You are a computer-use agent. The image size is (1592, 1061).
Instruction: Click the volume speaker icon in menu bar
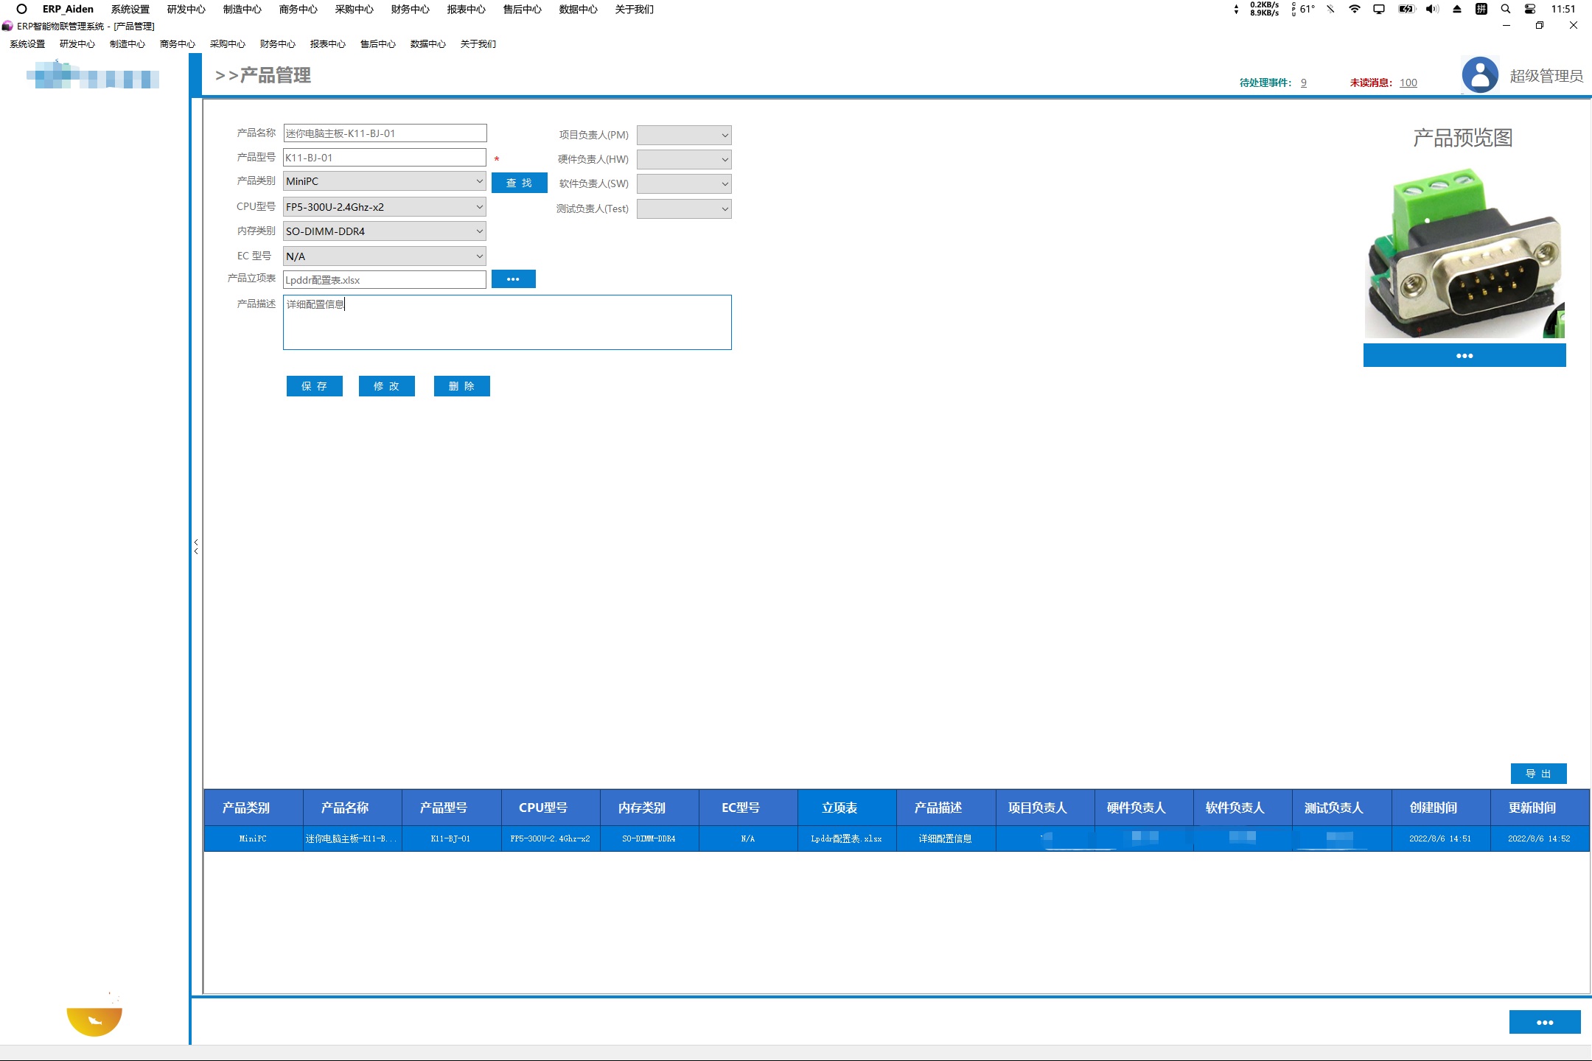point(1431,9)
